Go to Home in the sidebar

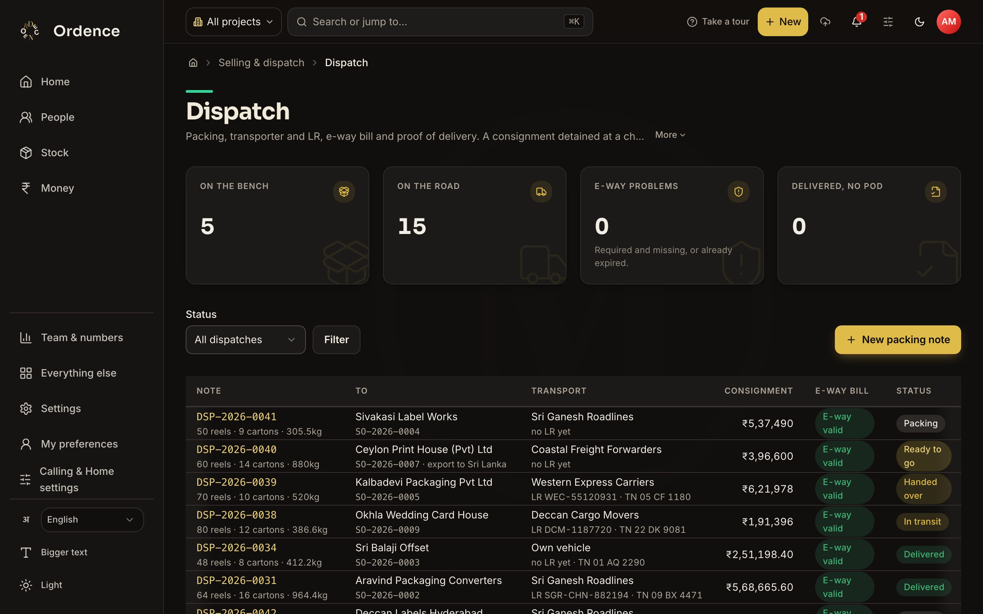pyautogui.click(x=81, y=82)
